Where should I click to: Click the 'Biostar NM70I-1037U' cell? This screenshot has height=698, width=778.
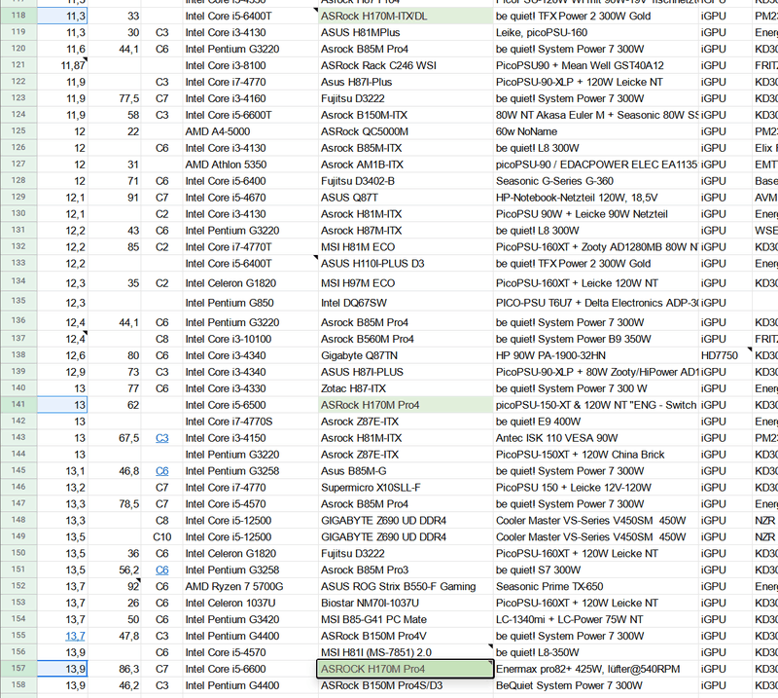coord(406,603)
